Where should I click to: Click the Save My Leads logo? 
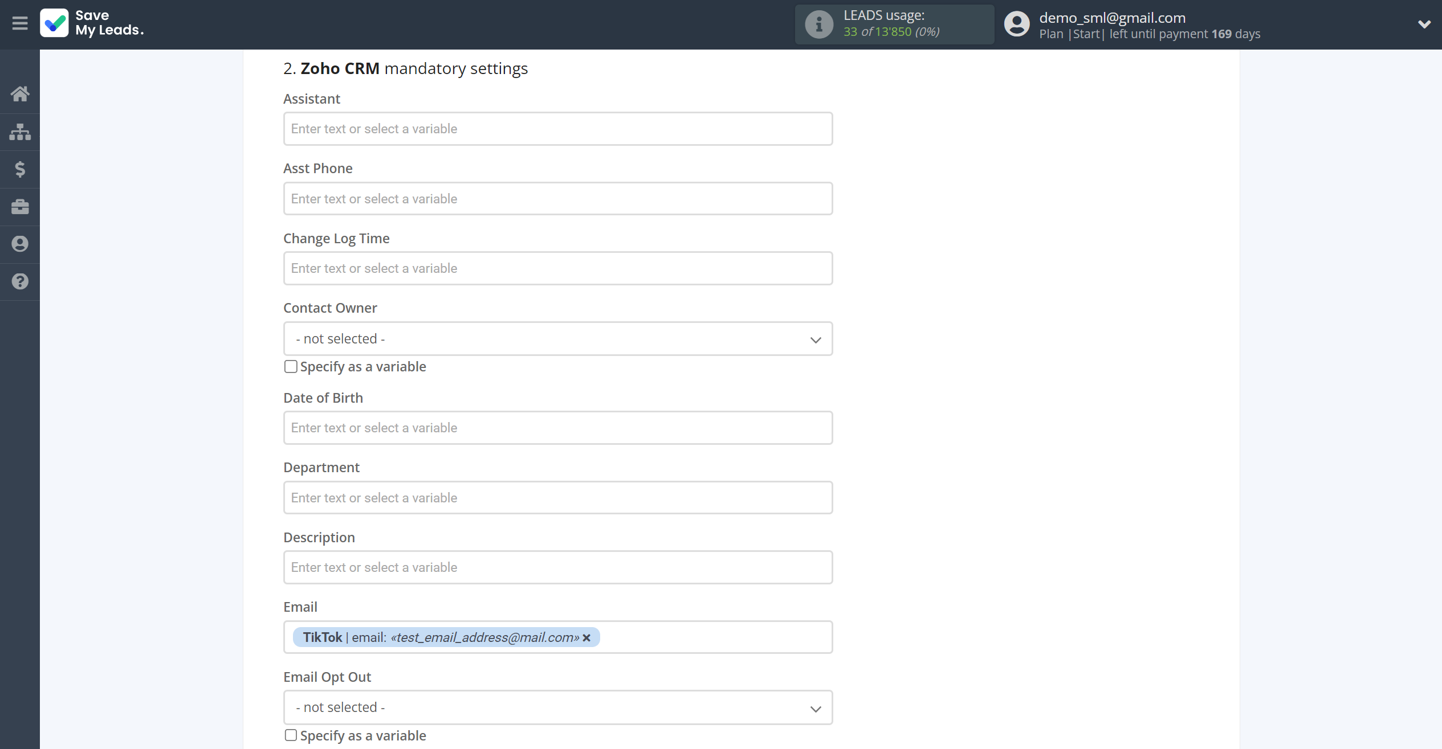(92, 23)
